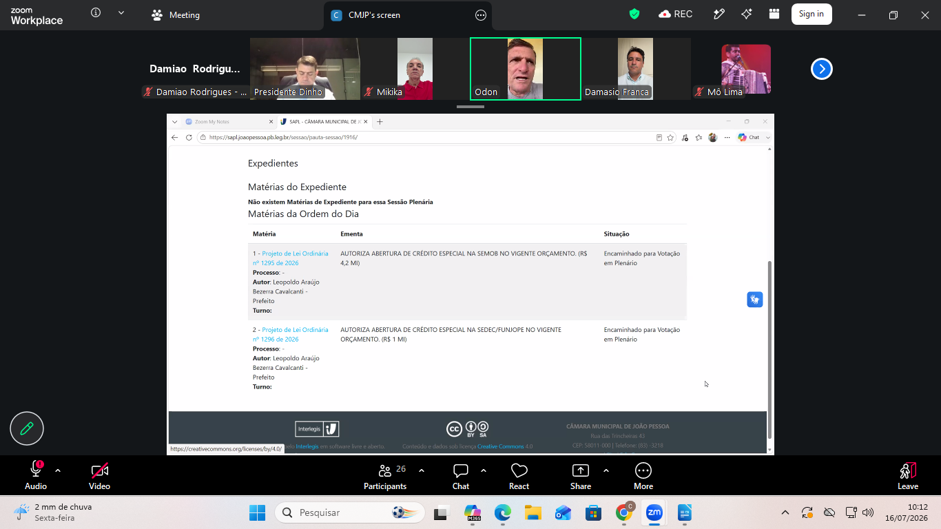Open React emoji panel
The width and height of the screenshot is (941, 529).
519,476
